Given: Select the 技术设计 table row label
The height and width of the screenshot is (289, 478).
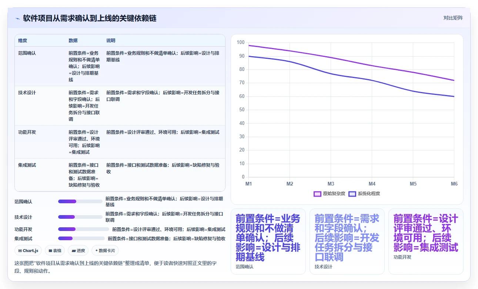Looking at the screenshot, I should 27,93.
